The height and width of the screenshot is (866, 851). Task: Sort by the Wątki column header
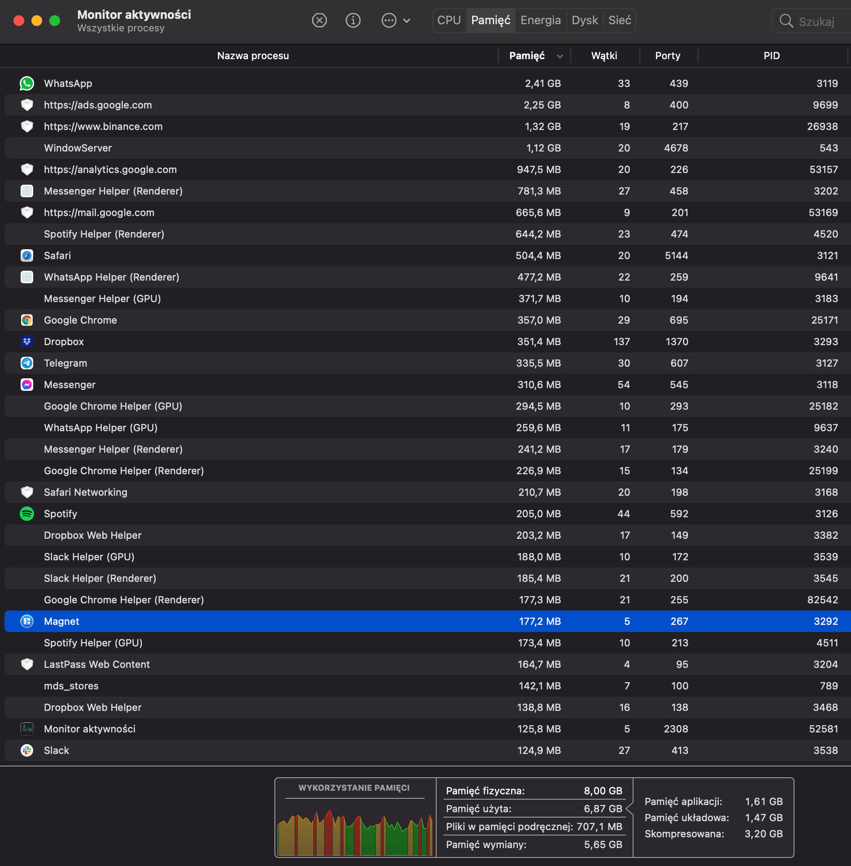tap(604, 56)
